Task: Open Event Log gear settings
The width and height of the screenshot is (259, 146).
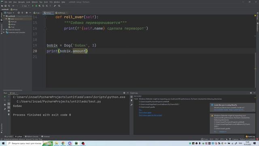Action: (251, 93)
